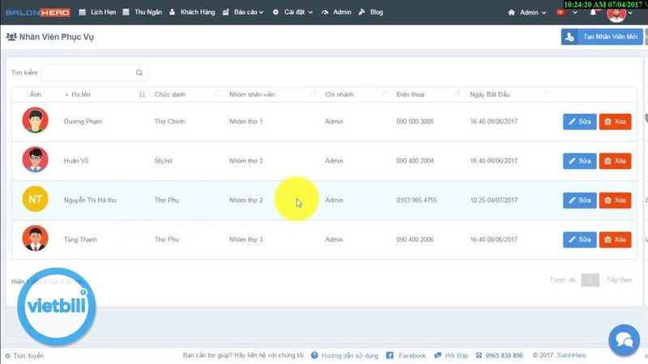
Task: Click the notification bell icon
Action: click(x=594, y=13)
